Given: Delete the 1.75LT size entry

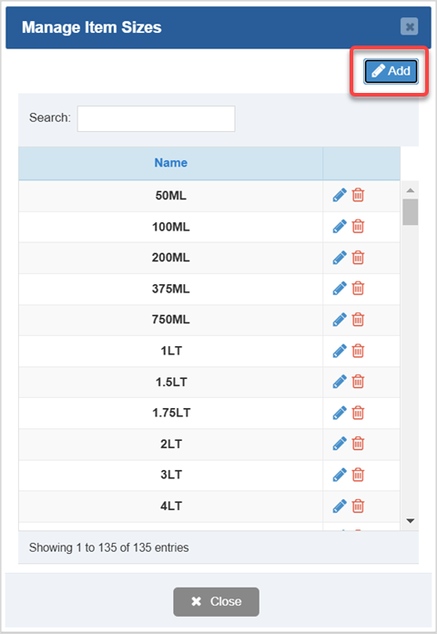Looking at the screenshot, I should (x=358, y=413).
